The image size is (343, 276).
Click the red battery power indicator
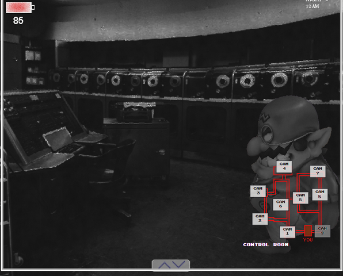20,7
